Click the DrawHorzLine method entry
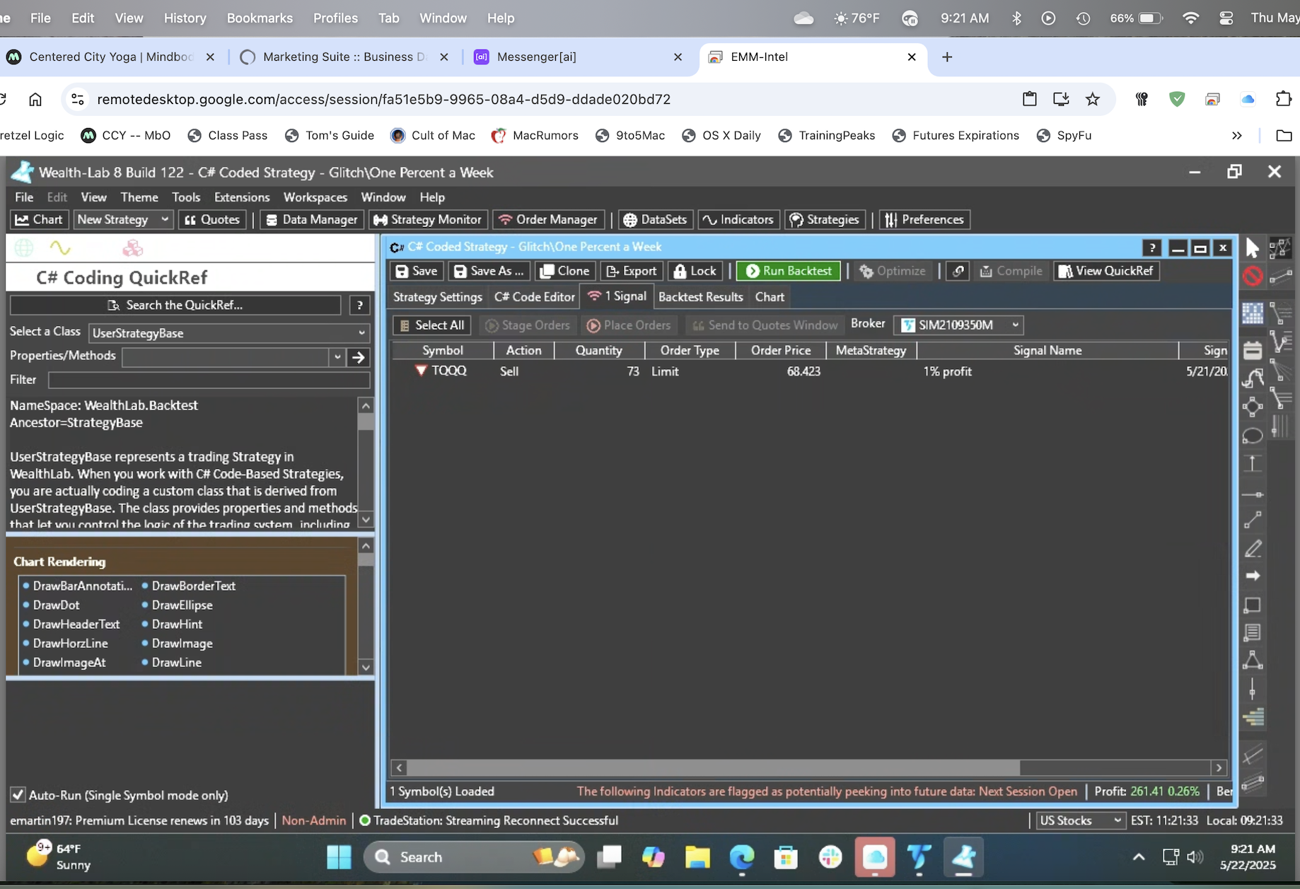1300x889 pixels. (x=71, y=643)
